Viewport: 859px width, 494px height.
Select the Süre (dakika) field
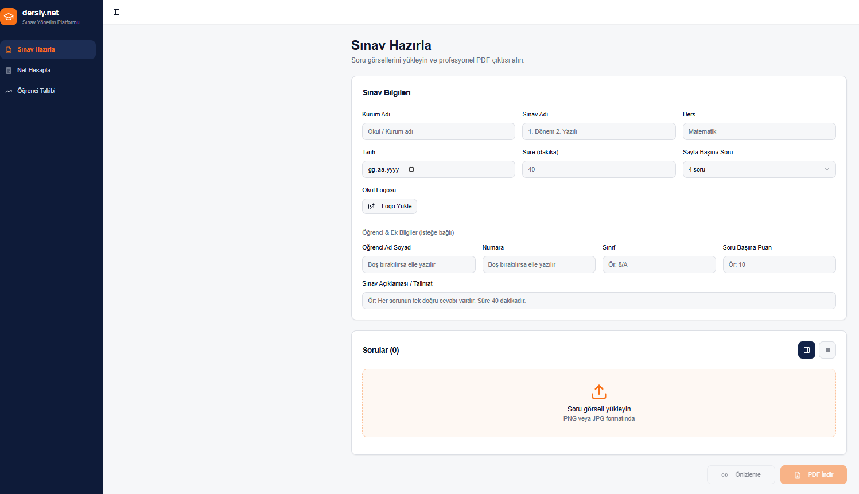click(599, 169)
